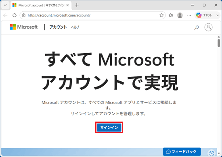Open the tab actions dropdown chevron
This screenshot has height=157, width=222.
coord(5,5)
